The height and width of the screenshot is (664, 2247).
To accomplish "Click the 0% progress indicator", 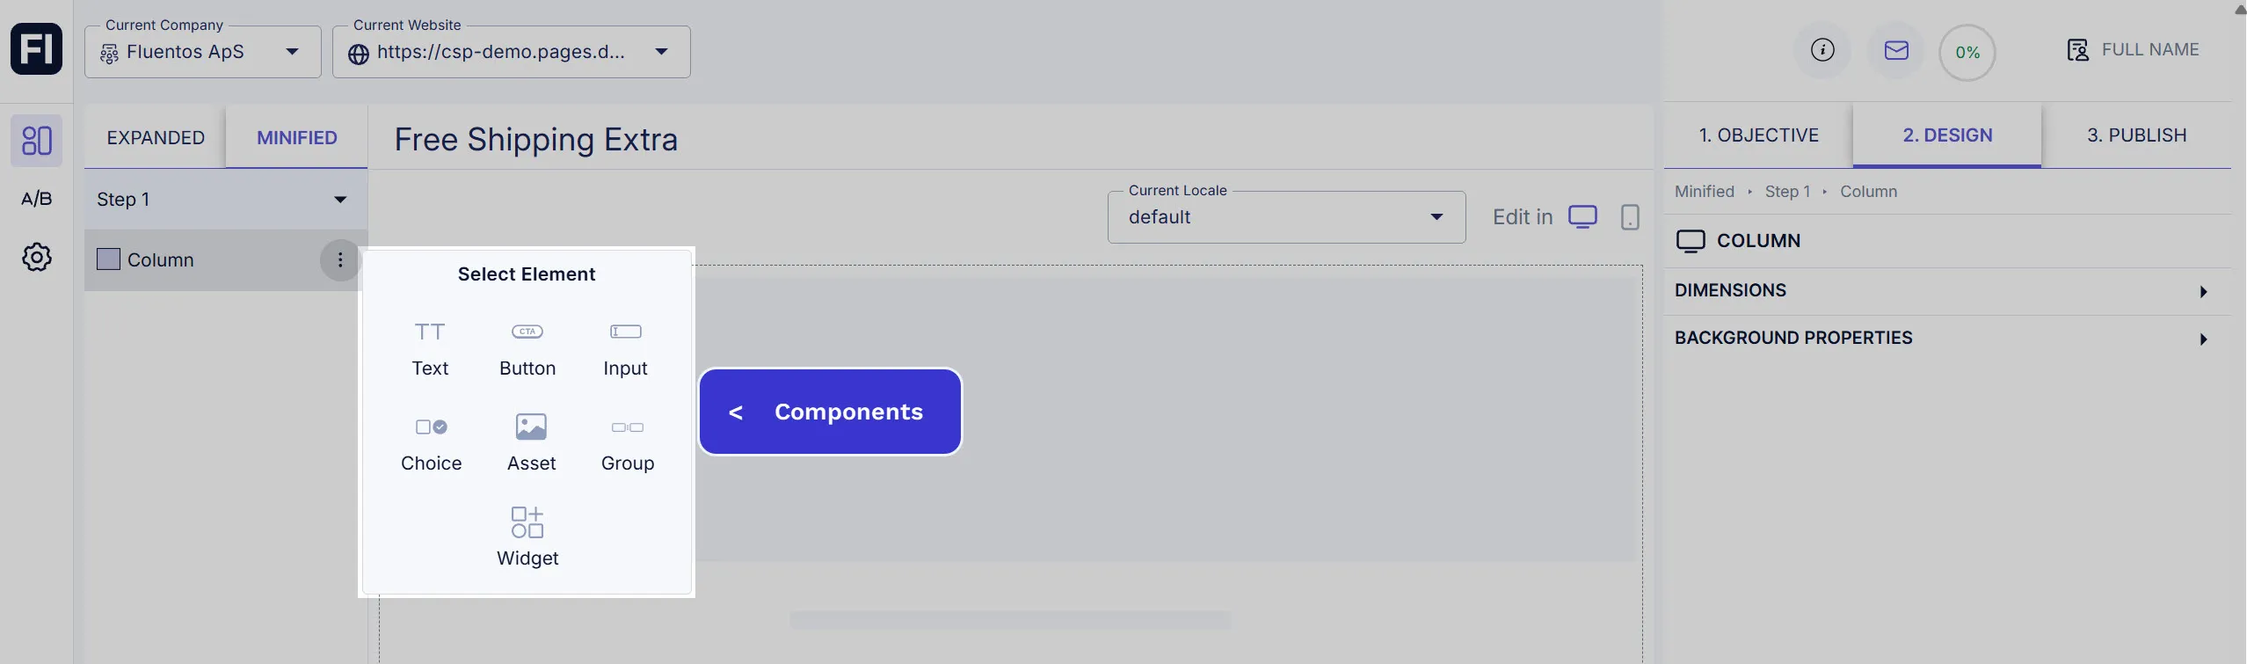I will (1967, 52).
